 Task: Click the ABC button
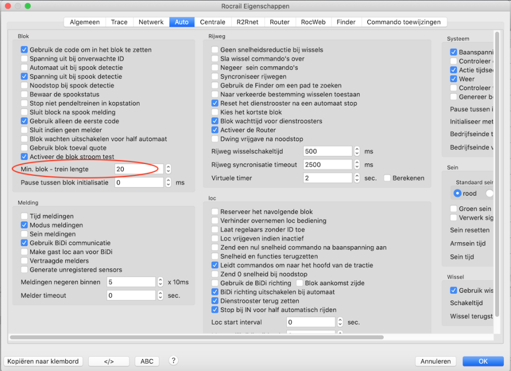click(147, 361)
